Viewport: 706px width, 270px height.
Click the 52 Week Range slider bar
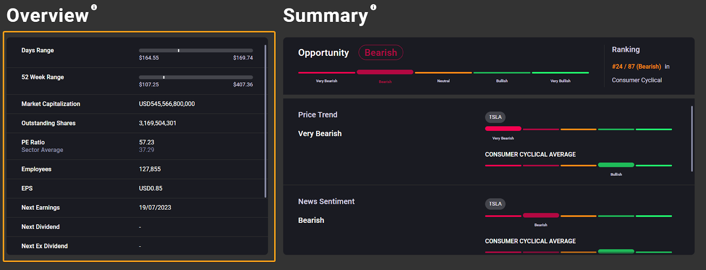(x=195, y=78)
